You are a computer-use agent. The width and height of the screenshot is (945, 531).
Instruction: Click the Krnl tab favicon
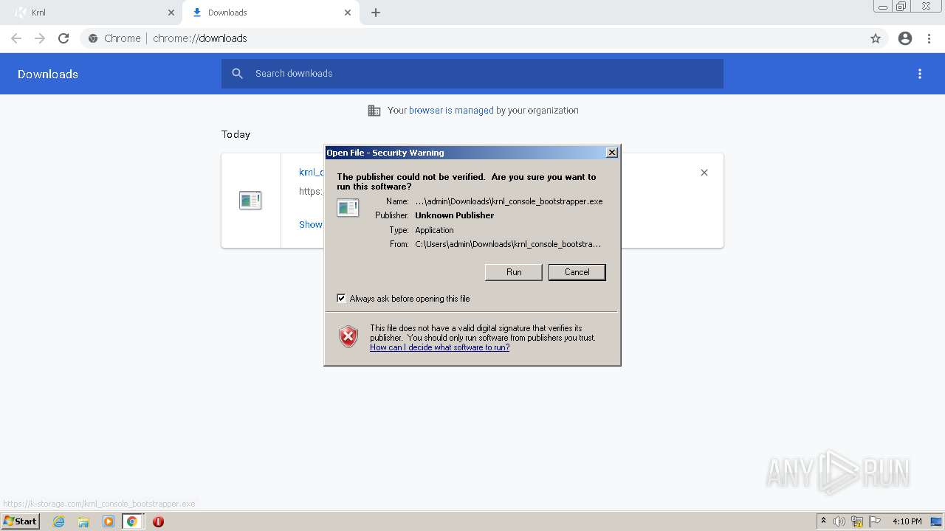[x=21, y=13]
